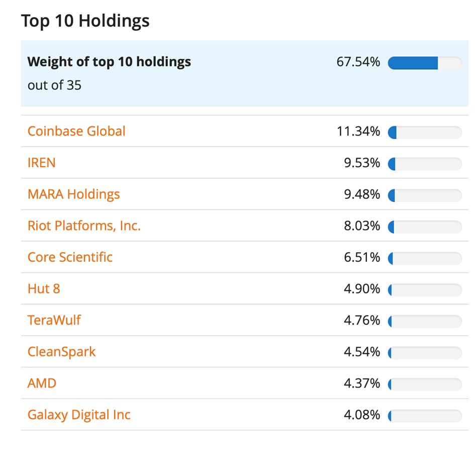Click the Galaxy Digital Inc link

point(79,415)
